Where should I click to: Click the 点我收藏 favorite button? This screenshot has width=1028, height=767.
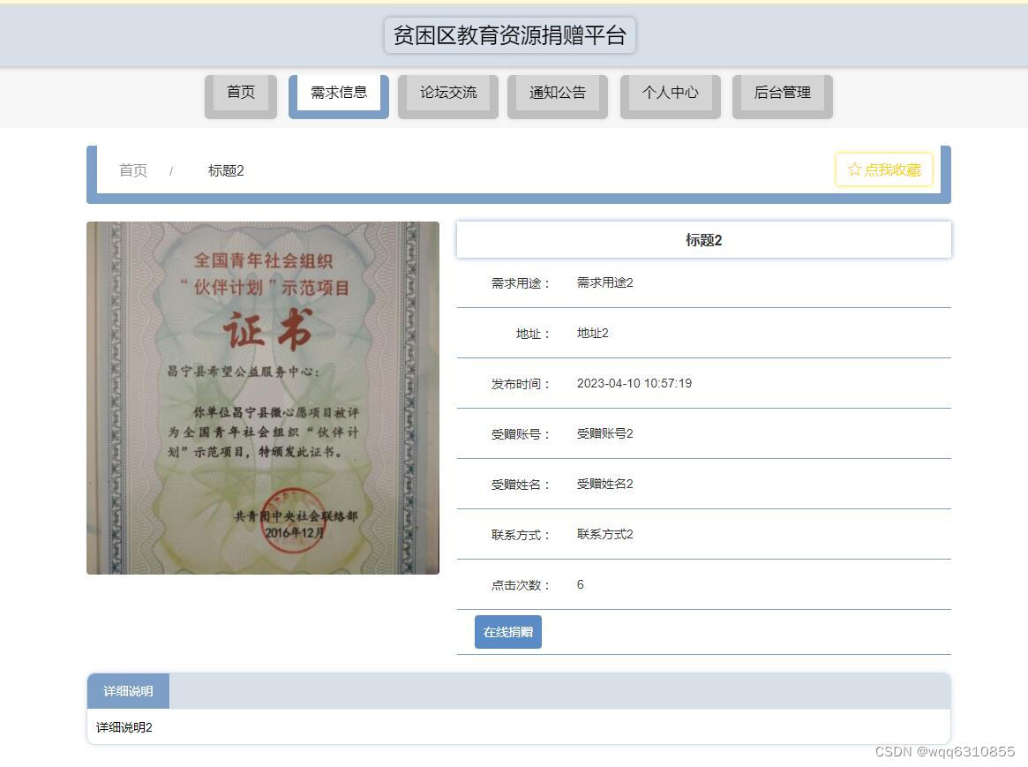(884, 169)
